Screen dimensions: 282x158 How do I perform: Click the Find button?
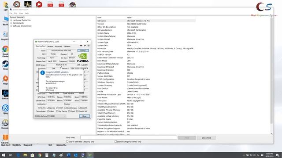click(187, 138)
